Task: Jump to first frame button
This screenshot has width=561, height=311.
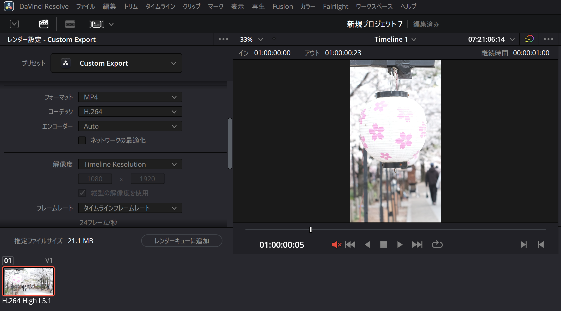Action: pos(350,245)
